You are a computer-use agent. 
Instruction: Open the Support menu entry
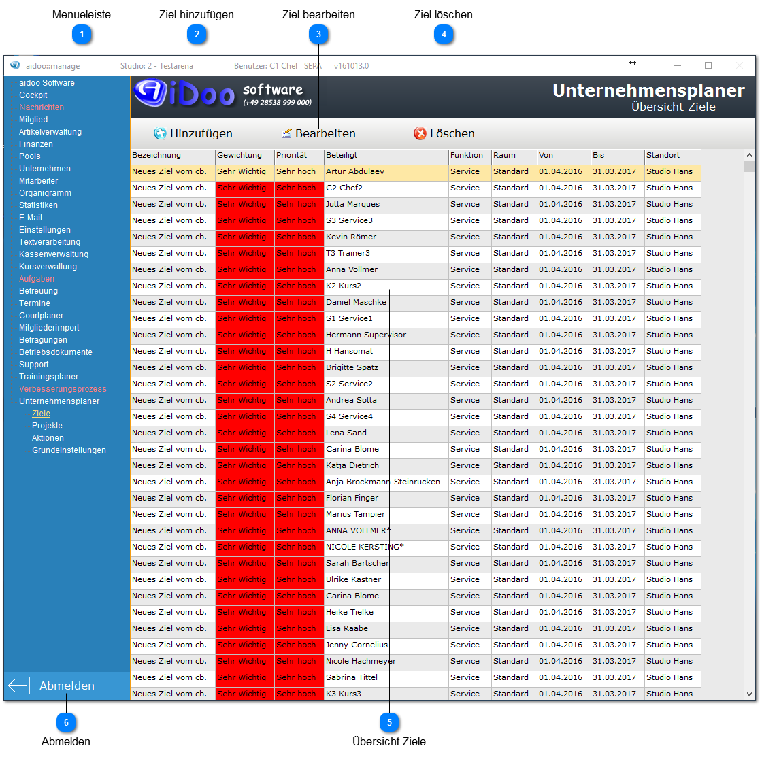click(x=33, y=365)
